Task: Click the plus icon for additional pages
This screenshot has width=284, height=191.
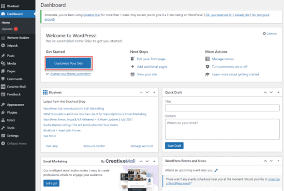Action: click(133, 67)
